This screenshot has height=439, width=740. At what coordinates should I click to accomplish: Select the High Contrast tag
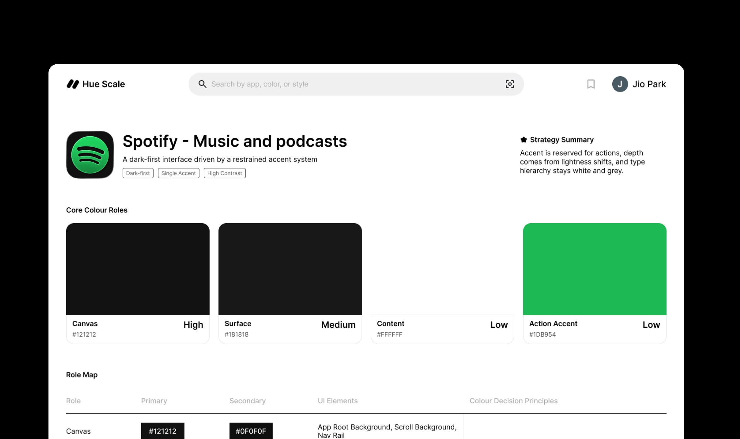(224, 173)
